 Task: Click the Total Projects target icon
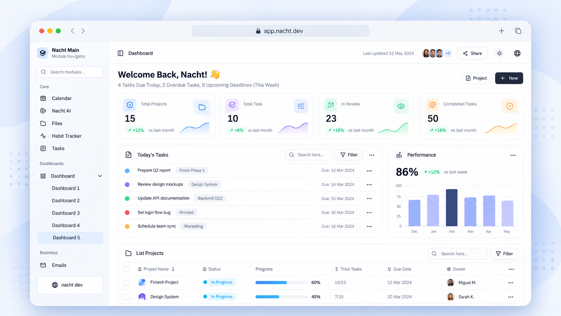click(x=130, y=105)
